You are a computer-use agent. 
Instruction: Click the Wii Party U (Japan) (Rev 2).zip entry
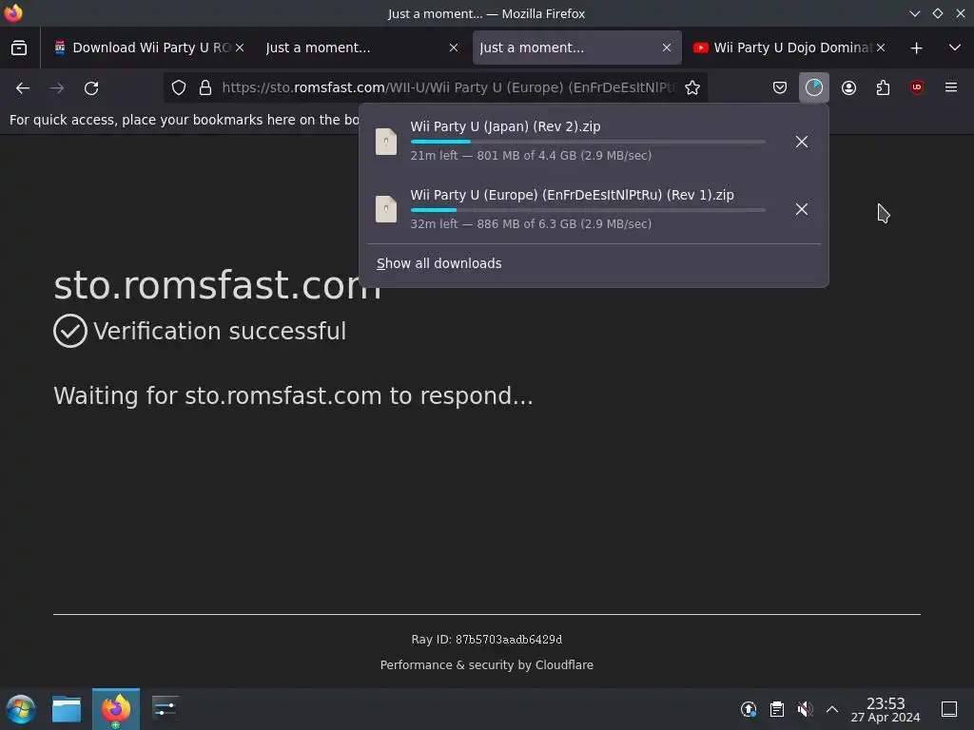[x=505, y=126]
